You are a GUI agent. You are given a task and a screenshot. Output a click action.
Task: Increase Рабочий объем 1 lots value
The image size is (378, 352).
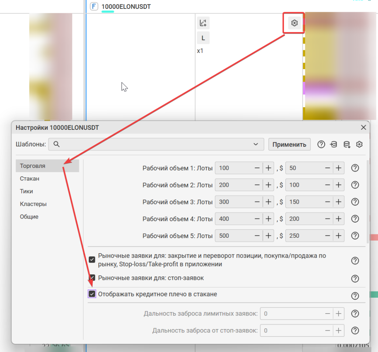point(268,168)
